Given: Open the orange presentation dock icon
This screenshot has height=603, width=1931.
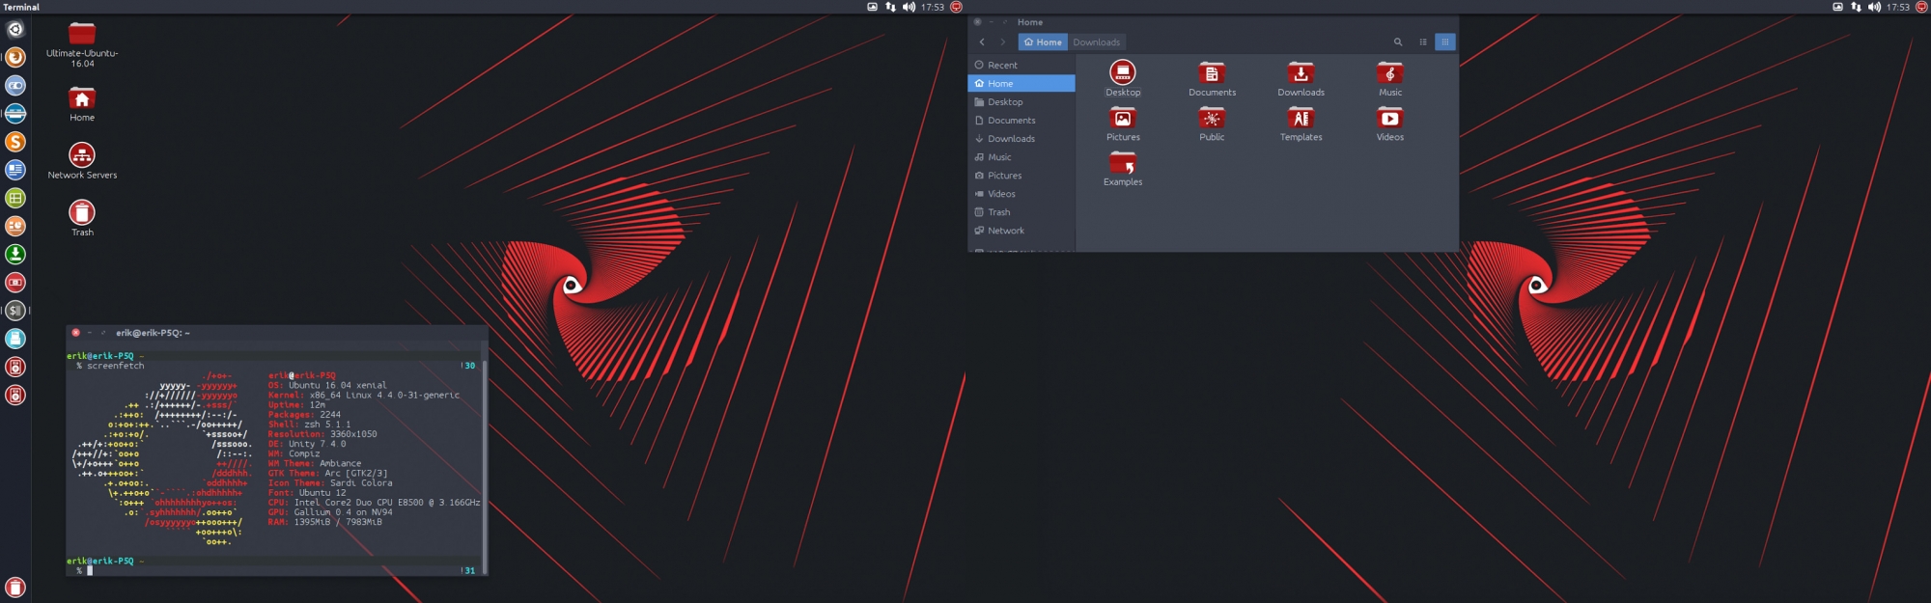Looking at the screenshot, I should tap(15, 226).
